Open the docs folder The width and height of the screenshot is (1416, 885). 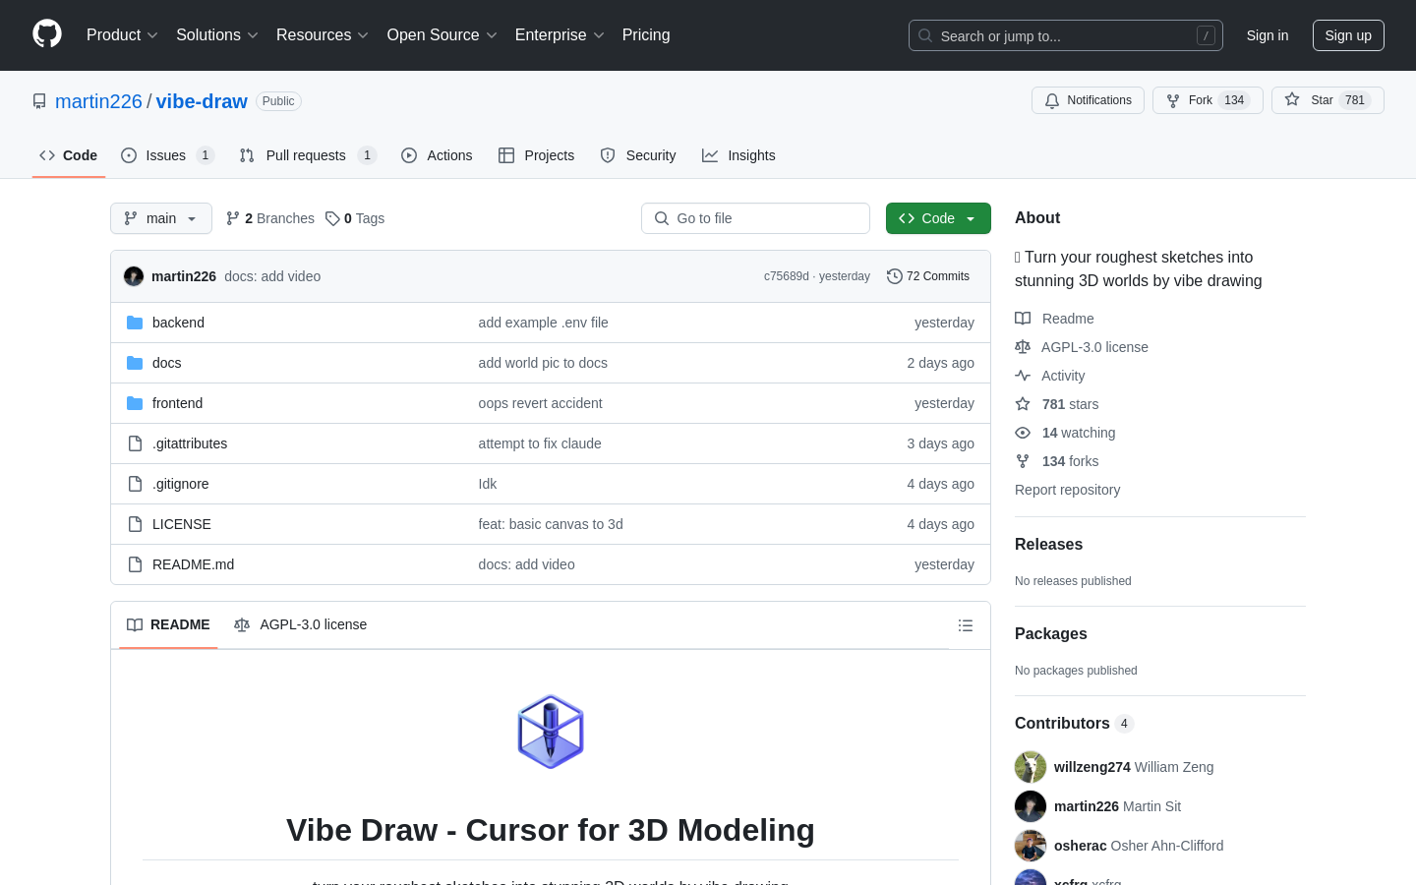pyautogui.click(x=166, y=363)
